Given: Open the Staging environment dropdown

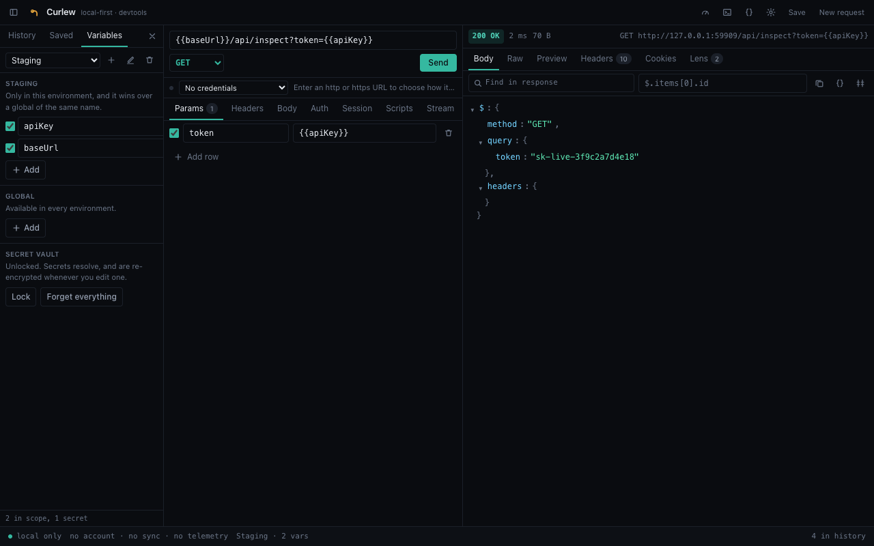Looking at the screenshot, I should [x=53, y=61].
